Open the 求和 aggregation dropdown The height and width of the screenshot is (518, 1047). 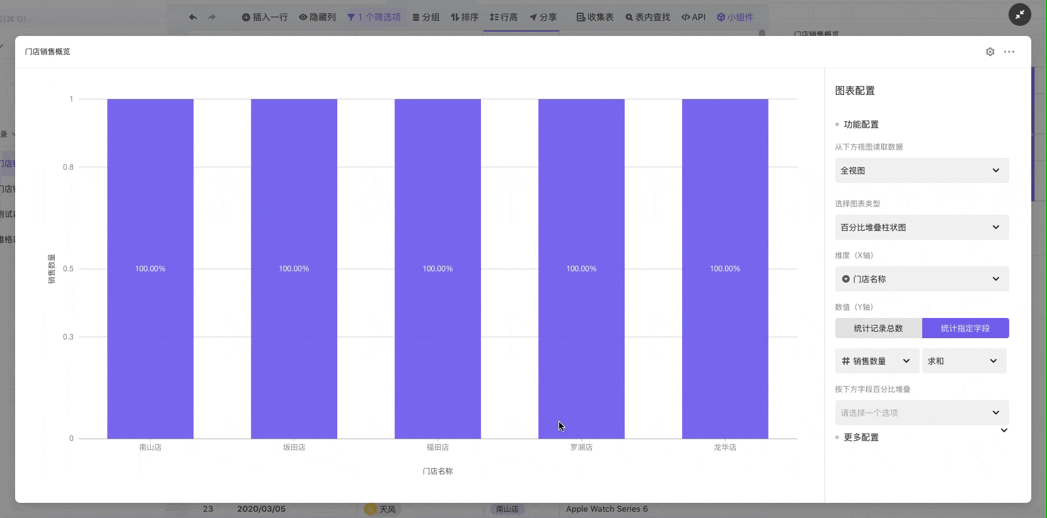(x=963, y=361)
